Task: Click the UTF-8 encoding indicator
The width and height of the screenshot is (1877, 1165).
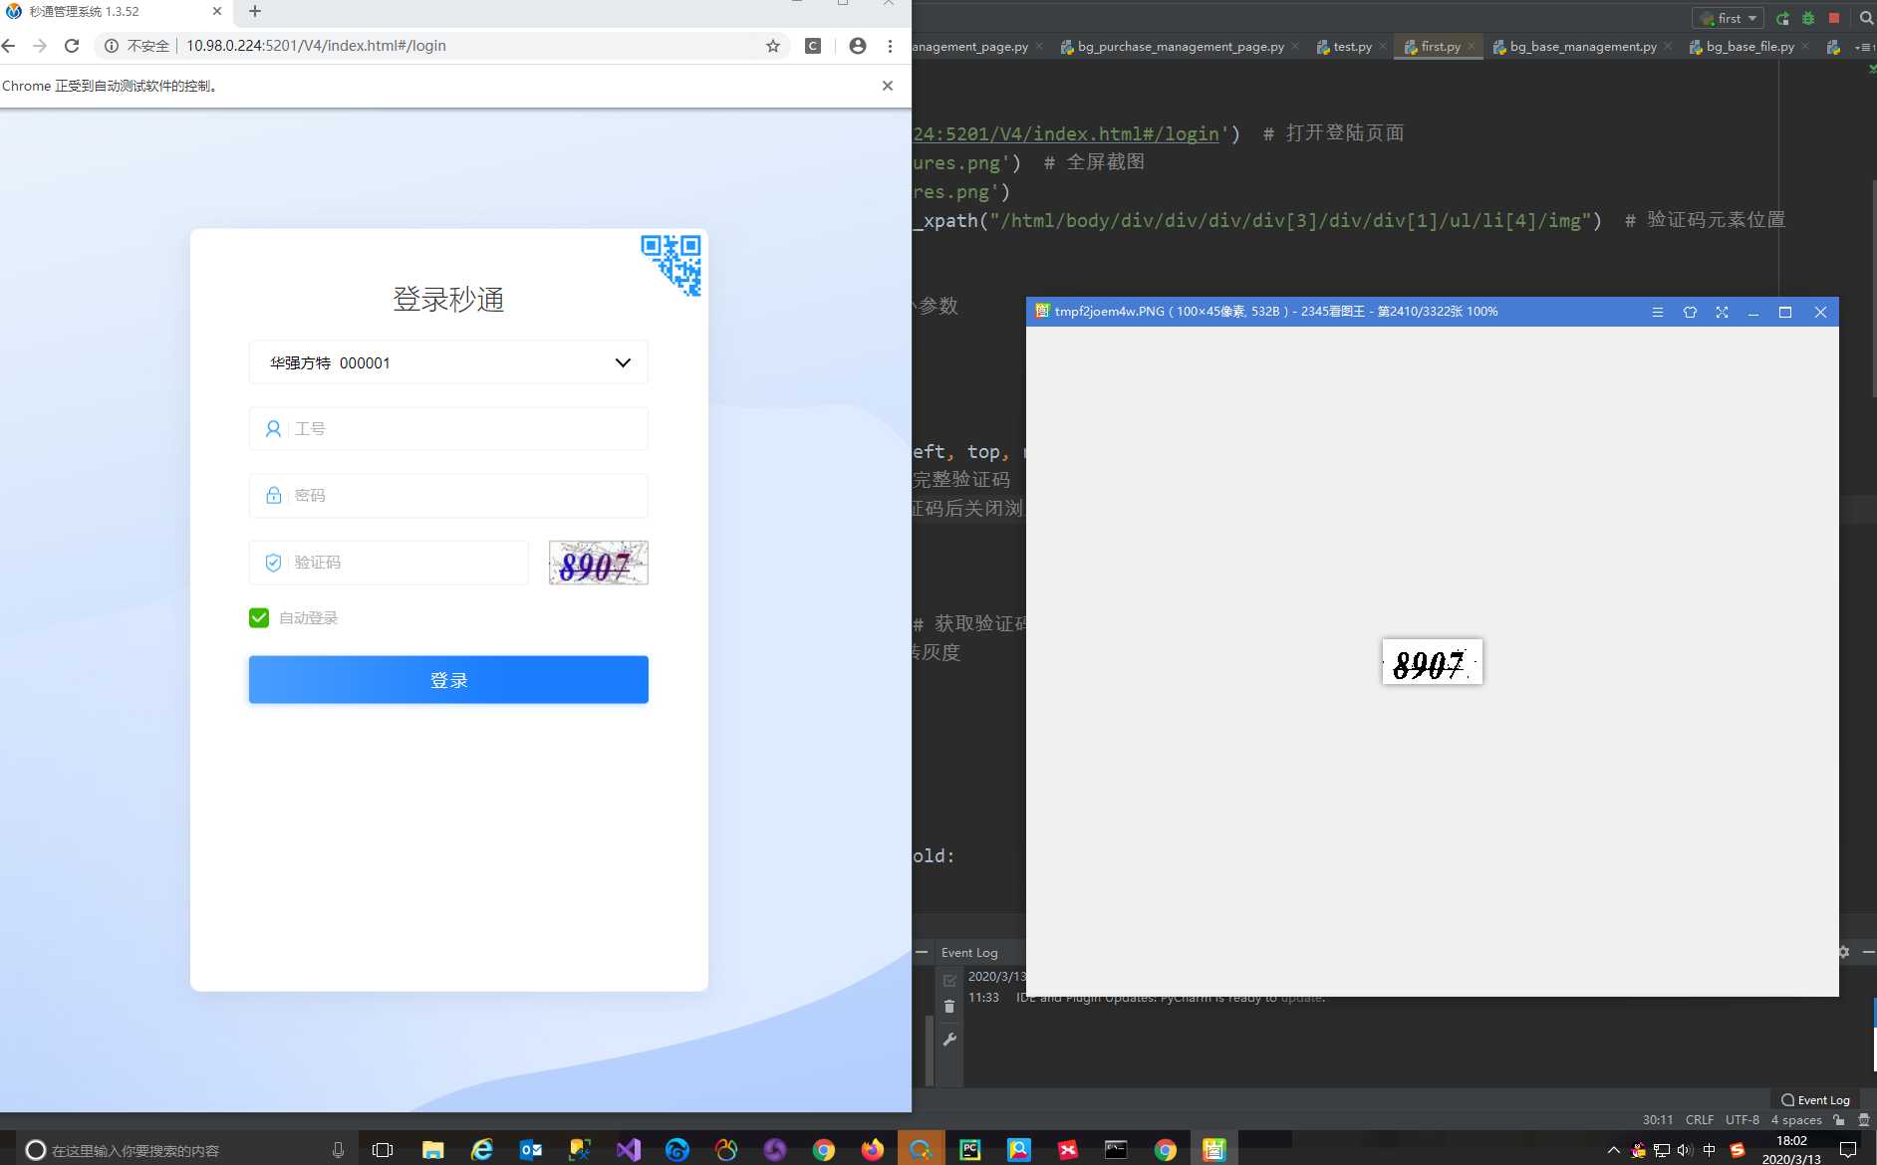Action: (1743, 1120)
